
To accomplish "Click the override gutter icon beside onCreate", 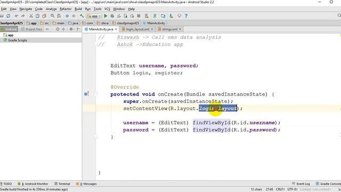I will [x=86, y=94].
